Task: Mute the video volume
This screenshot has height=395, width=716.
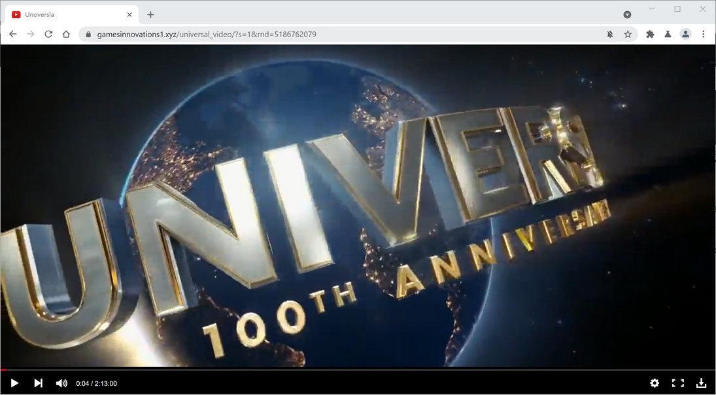Action: (61, 383)
